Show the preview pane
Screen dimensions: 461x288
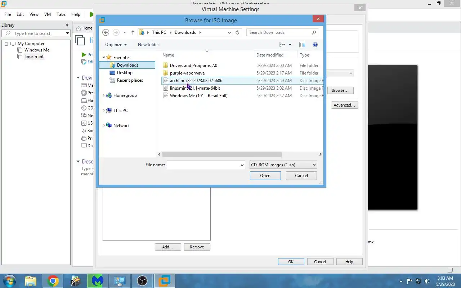[x=302, y=45]
